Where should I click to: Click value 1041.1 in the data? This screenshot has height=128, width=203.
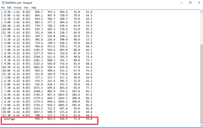pos(63,102)
